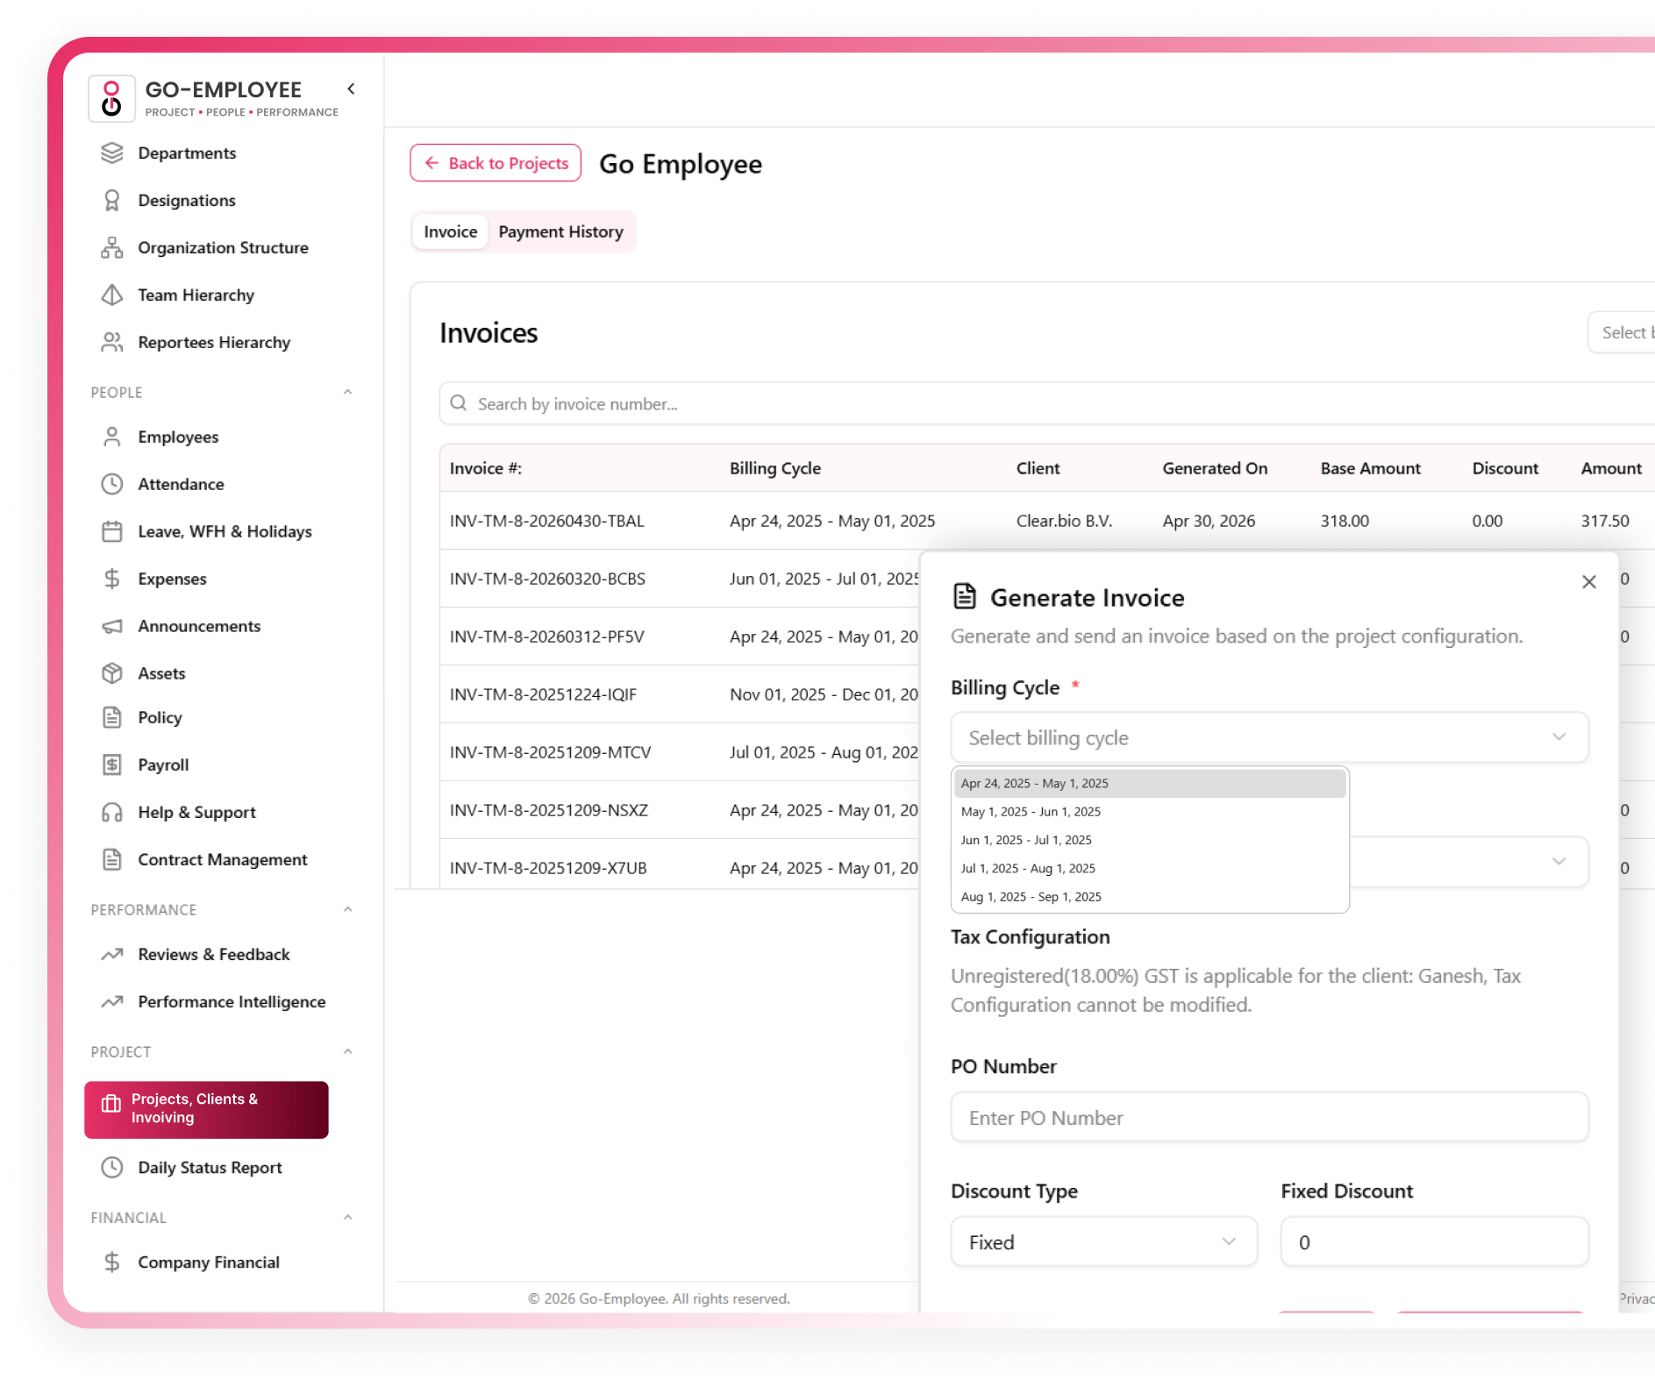The height and width of the screenshot is (1387, 1655).
Task: Collapse the PROJECT section
Action: pyautogui.click(x=348, y=1052)
